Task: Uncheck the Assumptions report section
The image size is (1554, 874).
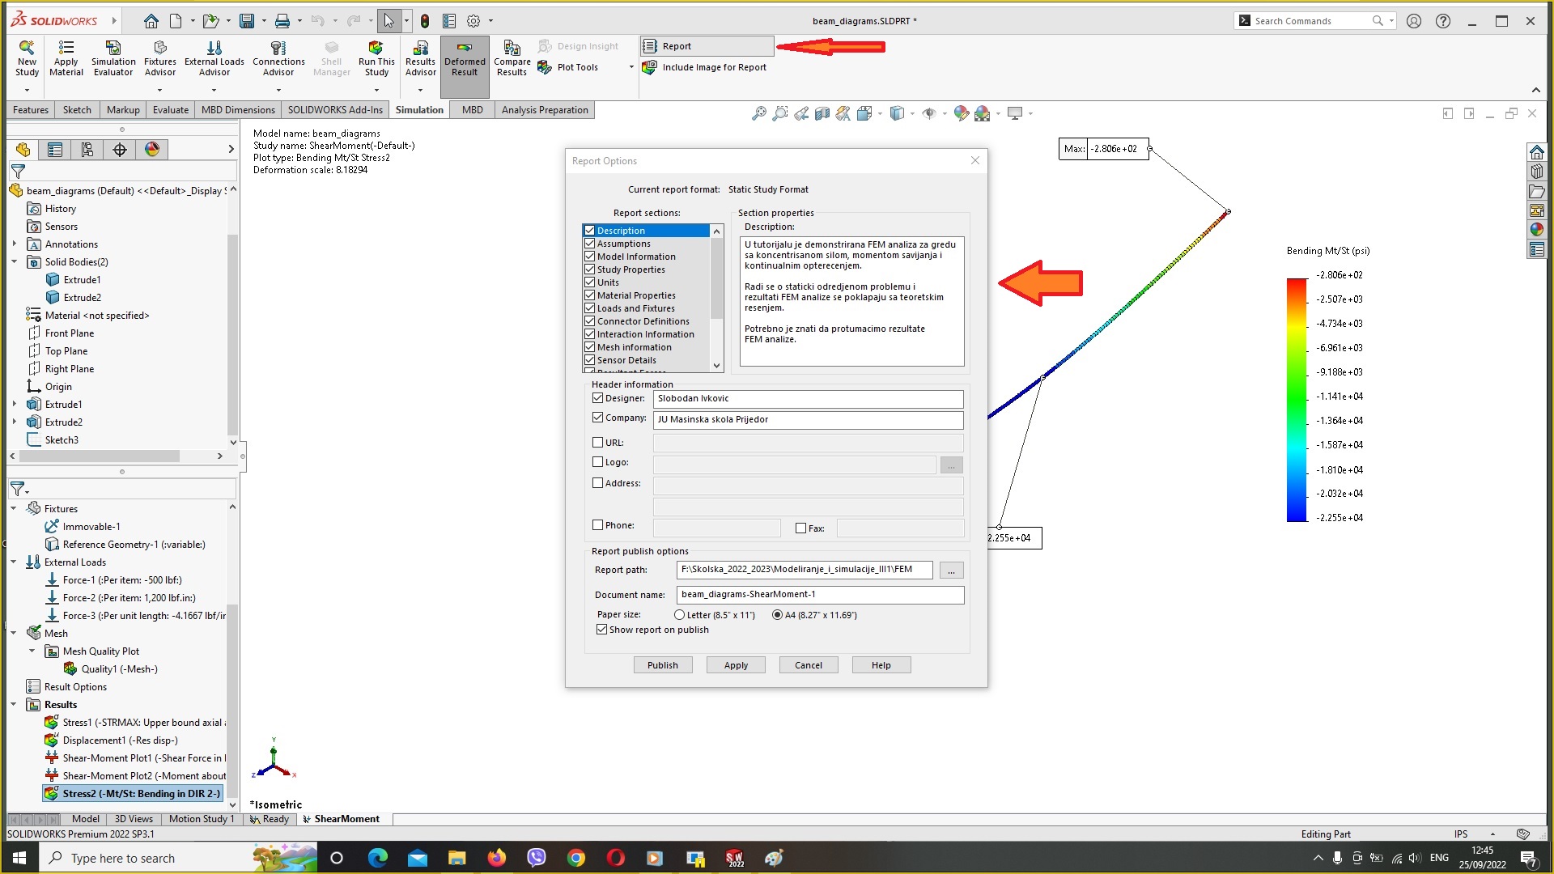Action: 589,244
